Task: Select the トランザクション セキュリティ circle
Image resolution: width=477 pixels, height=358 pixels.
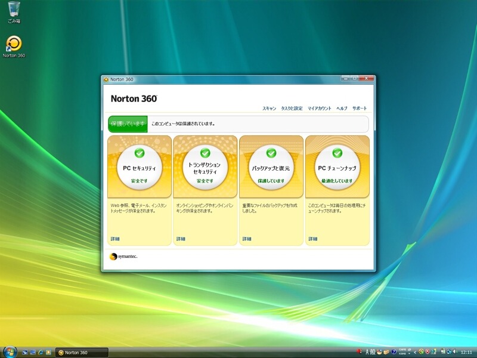Action: pyautogui.click(x=205, y=167)
